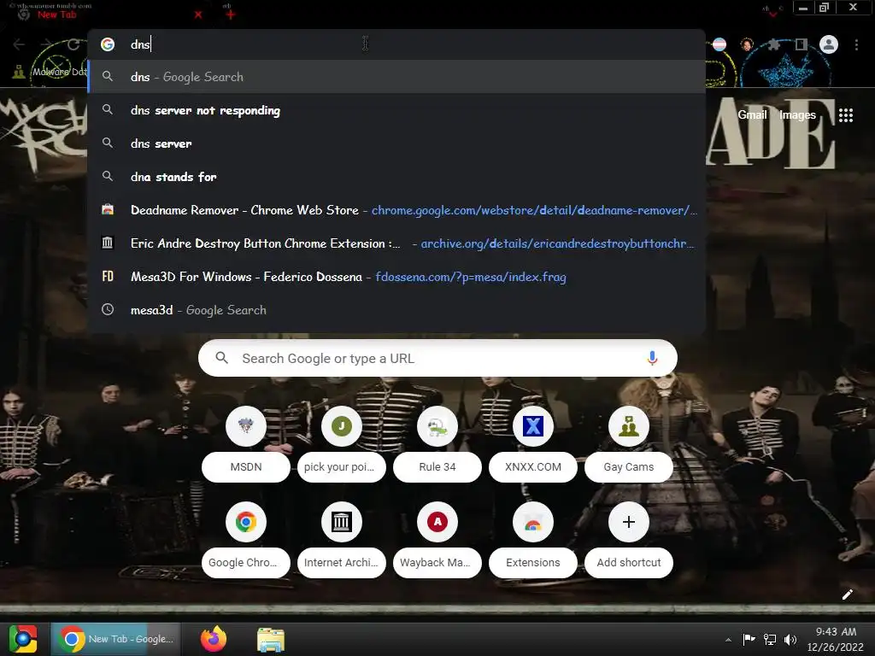Screen dimensions: 875x656
Task: Click the "Search Google or type a URL" box
Action: (437, 358)
